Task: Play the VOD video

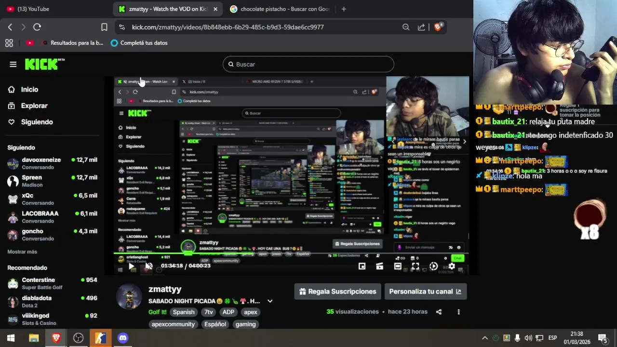Action: [131, 266]
